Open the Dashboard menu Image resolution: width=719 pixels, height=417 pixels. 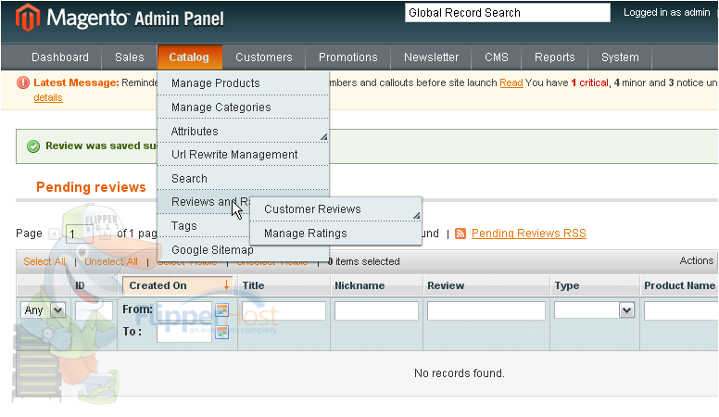coord(60,57)
